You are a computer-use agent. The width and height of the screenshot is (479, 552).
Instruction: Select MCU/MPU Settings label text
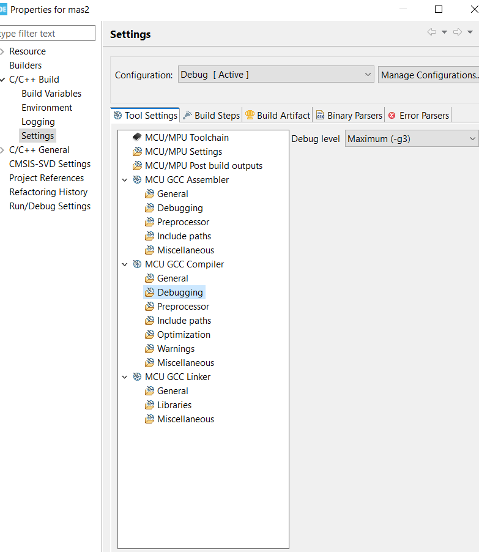(x=184, y=152)
